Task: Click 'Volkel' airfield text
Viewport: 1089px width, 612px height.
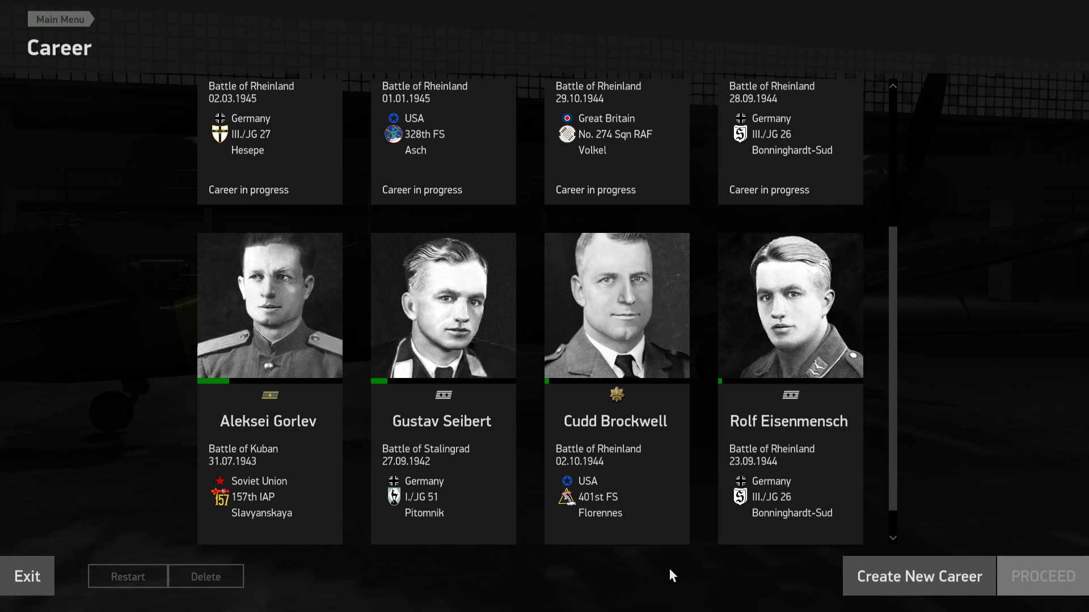Action: pos(592,150)
